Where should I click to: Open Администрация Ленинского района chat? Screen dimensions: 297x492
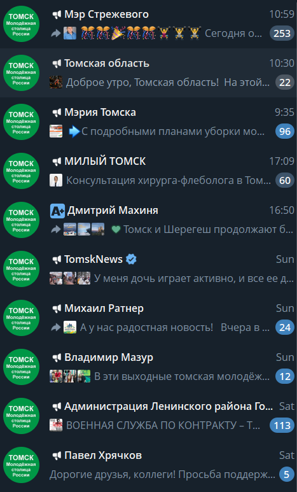(148, 416)
